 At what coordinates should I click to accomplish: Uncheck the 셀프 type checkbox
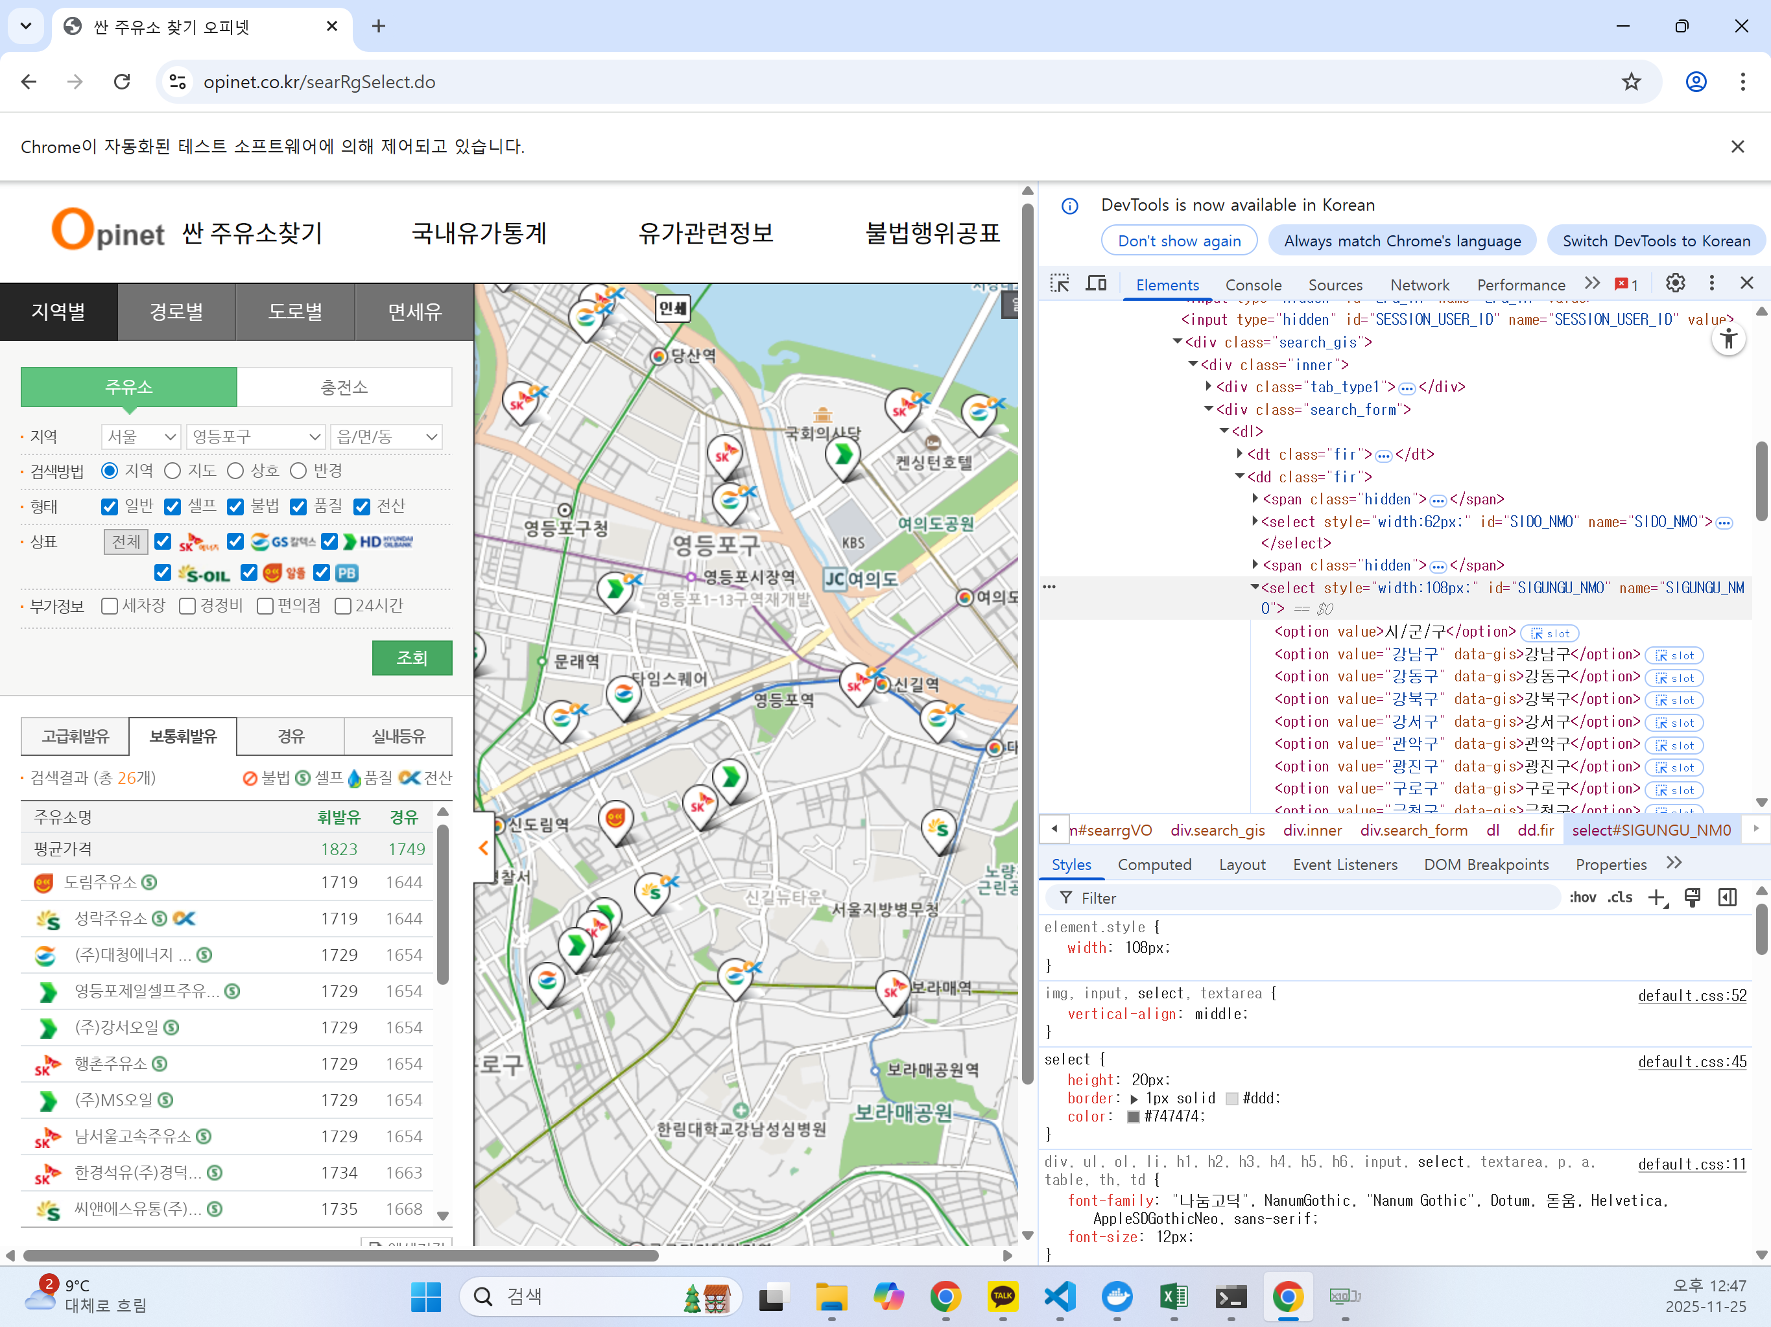click(x=172, y=507)
